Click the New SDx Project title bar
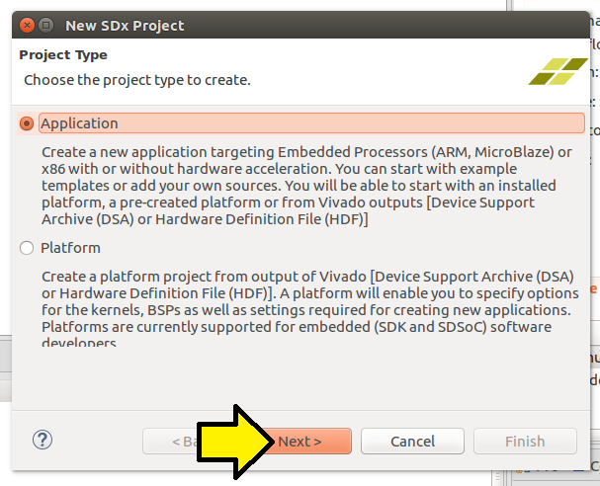The image size is (600, 486). click(x=300, y=26)
